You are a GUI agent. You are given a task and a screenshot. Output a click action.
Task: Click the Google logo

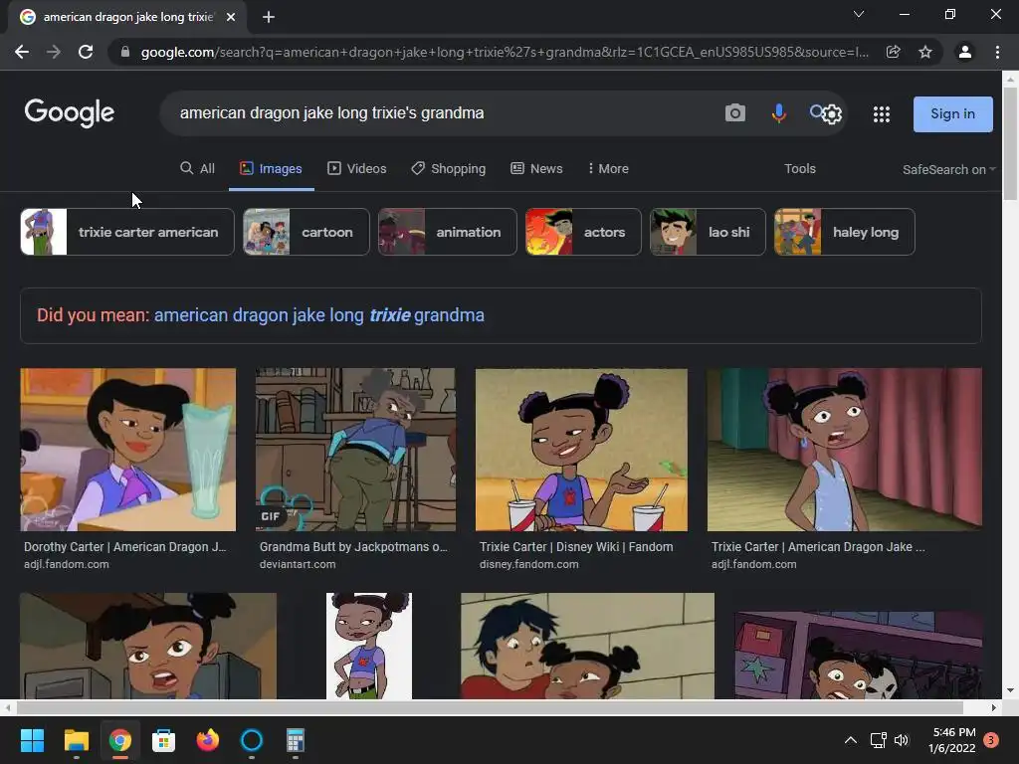[x=69, y=113]
